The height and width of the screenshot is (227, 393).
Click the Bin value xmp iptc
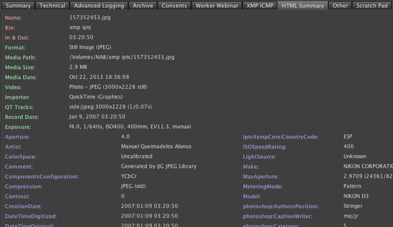click(80, 27)
